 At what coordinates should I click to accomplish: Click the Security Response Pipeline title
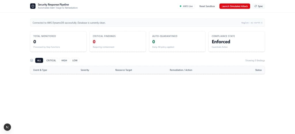53,5
